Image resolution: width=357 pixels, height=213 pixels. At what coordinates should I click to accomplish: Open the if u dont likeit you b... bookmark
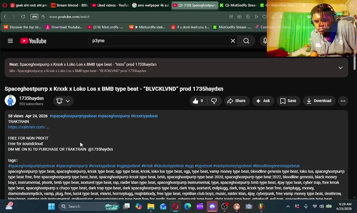pyautogui.click(x=190, y=27)
